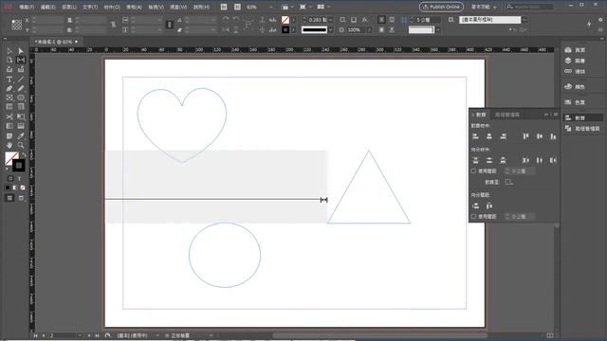Align left edges in Align panel
The width and height of the screenshot is (607, 341).
pyautogui.click(x=476, y=136)
